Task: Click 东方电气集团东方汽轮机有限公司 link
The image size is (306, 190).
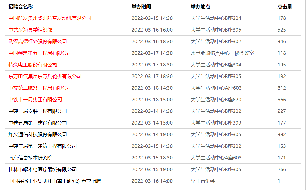Action: point(45,77)
